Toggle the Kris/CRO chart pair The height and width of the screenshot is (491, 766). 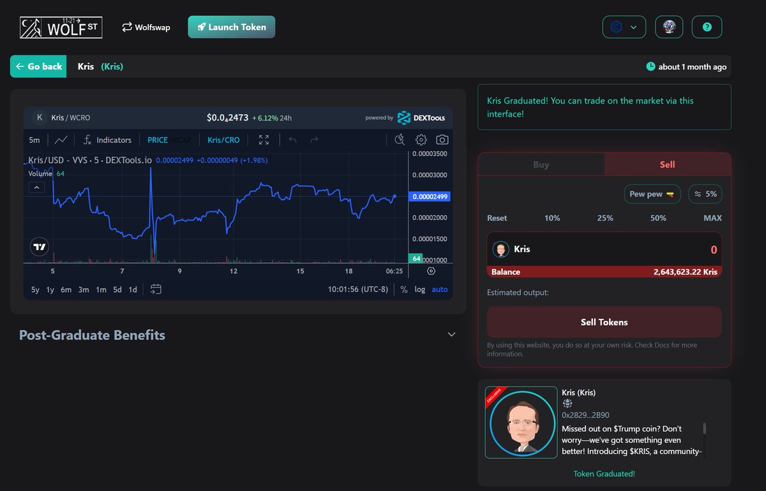[223, 140]
